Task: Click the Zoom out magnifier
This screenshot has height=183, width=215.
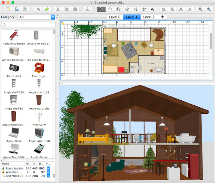Action: (x=209, y=9)
